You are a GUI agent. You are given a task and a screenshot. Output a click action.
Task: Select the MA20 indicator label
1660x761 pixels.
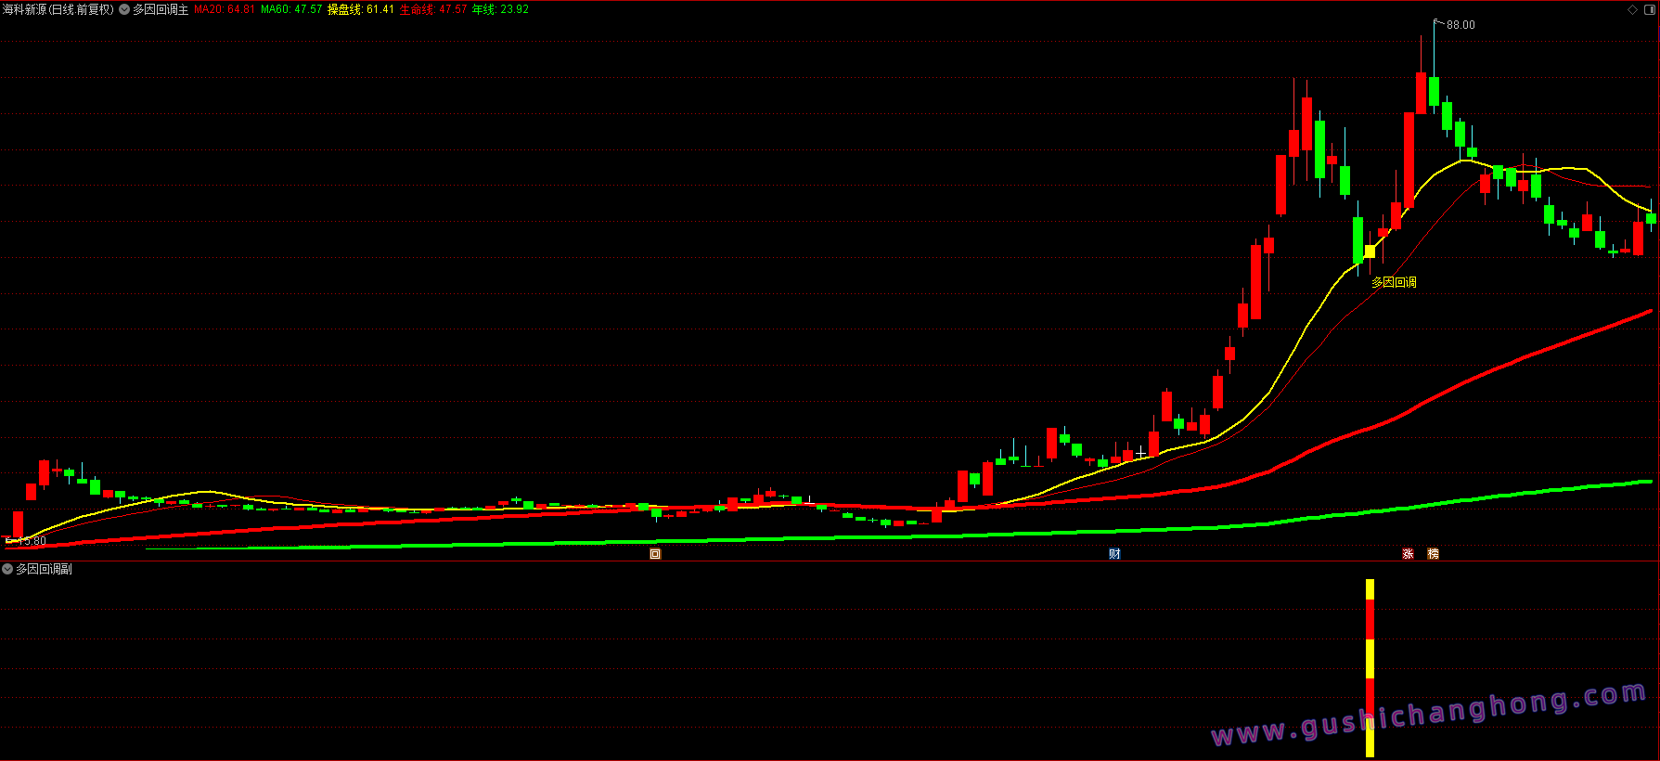click(x=224, y=9)
